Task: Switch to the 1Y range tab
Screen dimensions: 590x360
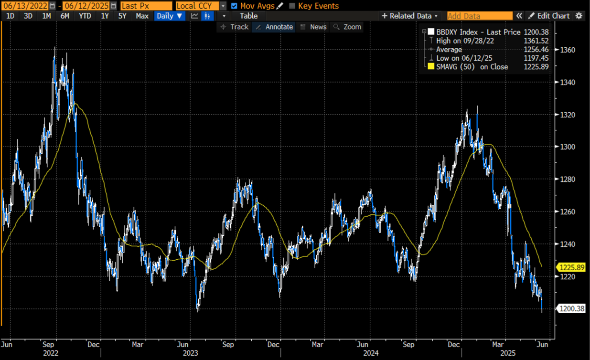Action: [105, 16]
